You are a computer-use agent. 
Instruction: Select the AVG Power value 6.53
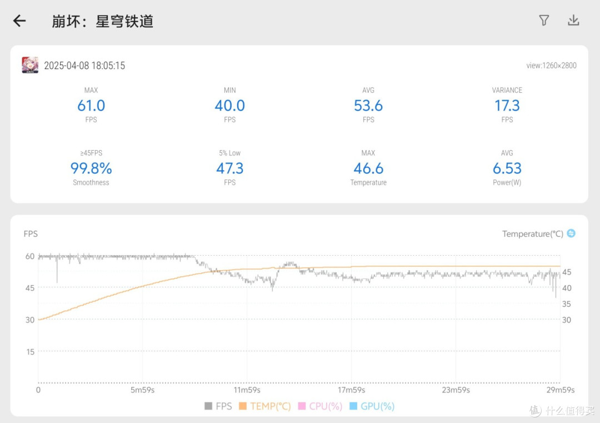(x=507, y=168)
